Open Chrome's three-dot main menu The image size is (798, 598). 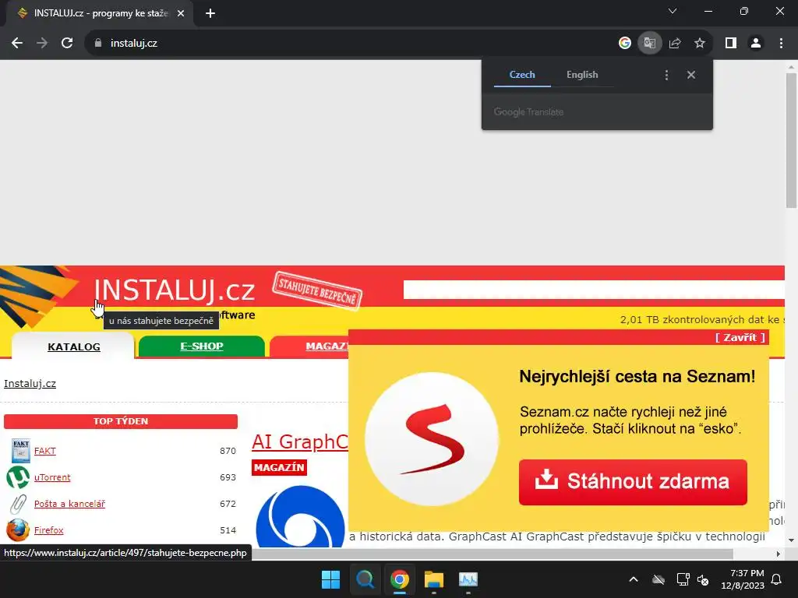781,44
